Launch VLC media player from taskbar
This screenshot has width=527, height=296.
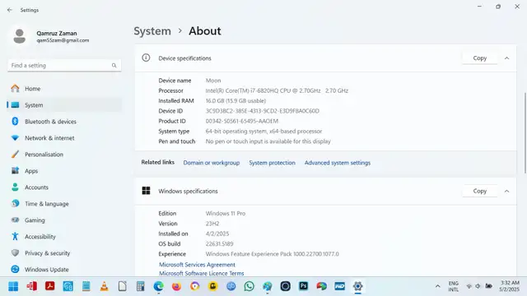[105, 286]
